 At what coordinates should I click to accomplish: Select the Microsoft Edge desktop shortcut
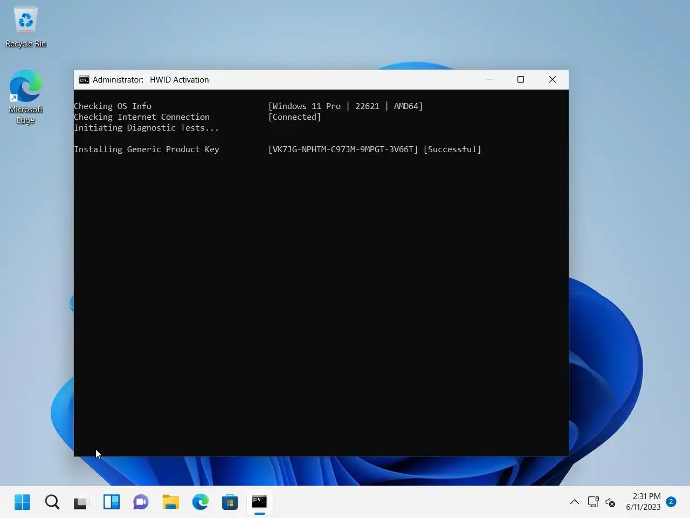[x=25, y=98]
